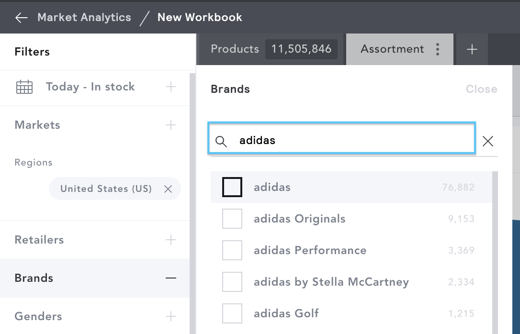
Task: Click the Brands panel heading
Action: [x=230, y=89]
